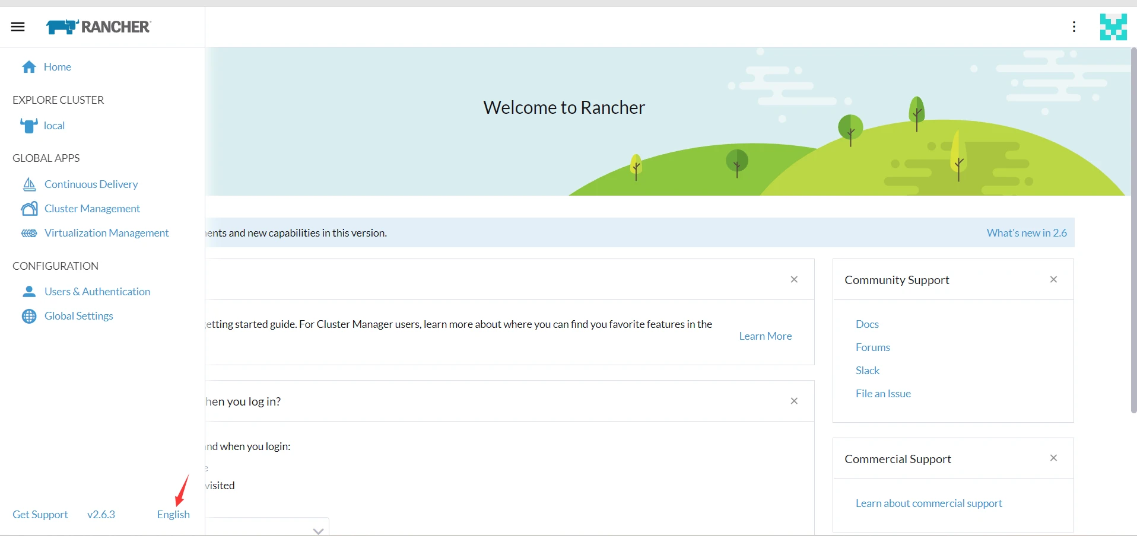This screenshot has width=1137, height=536.
Task: Open the File an Issue link
Action: click(x=883, y=394)
